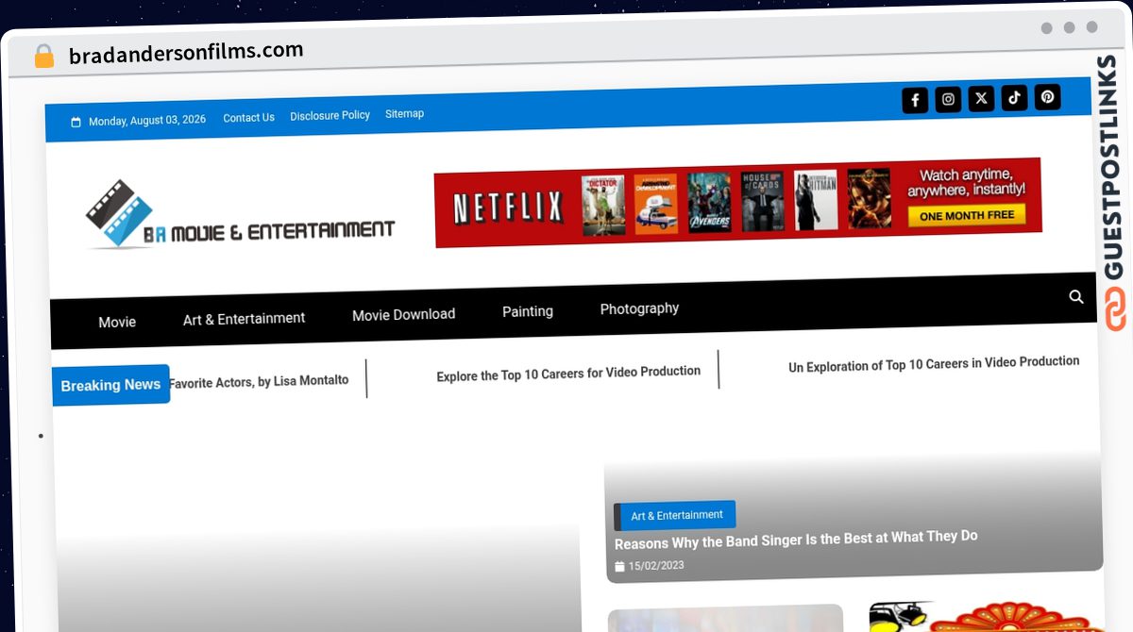Click the calendar icon next to 15/02/2023
Viewport: 1133px width, 632px height.
click(x=619, y=567)
